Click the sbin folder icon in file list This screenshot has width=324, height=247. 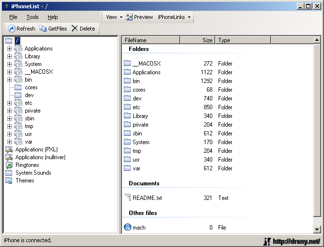tap(127, 133)
